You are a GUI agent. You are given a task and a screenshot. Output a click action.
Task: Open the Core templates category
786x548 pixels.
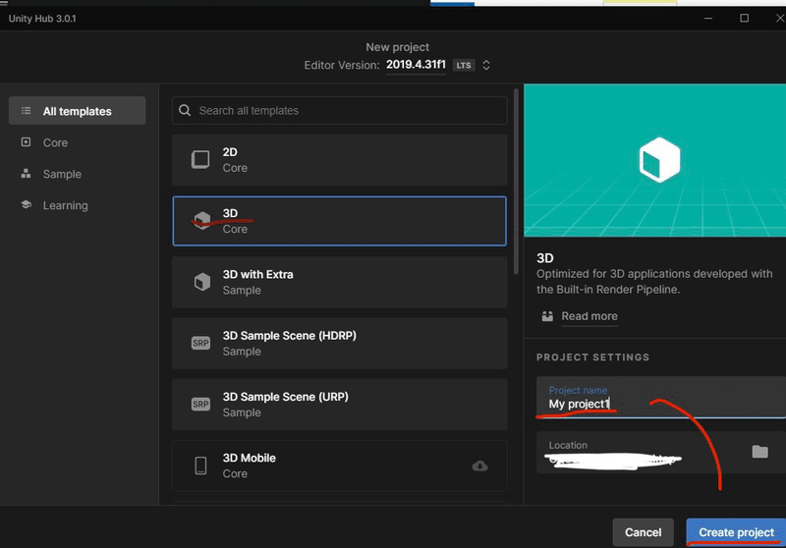click(55, 142)
